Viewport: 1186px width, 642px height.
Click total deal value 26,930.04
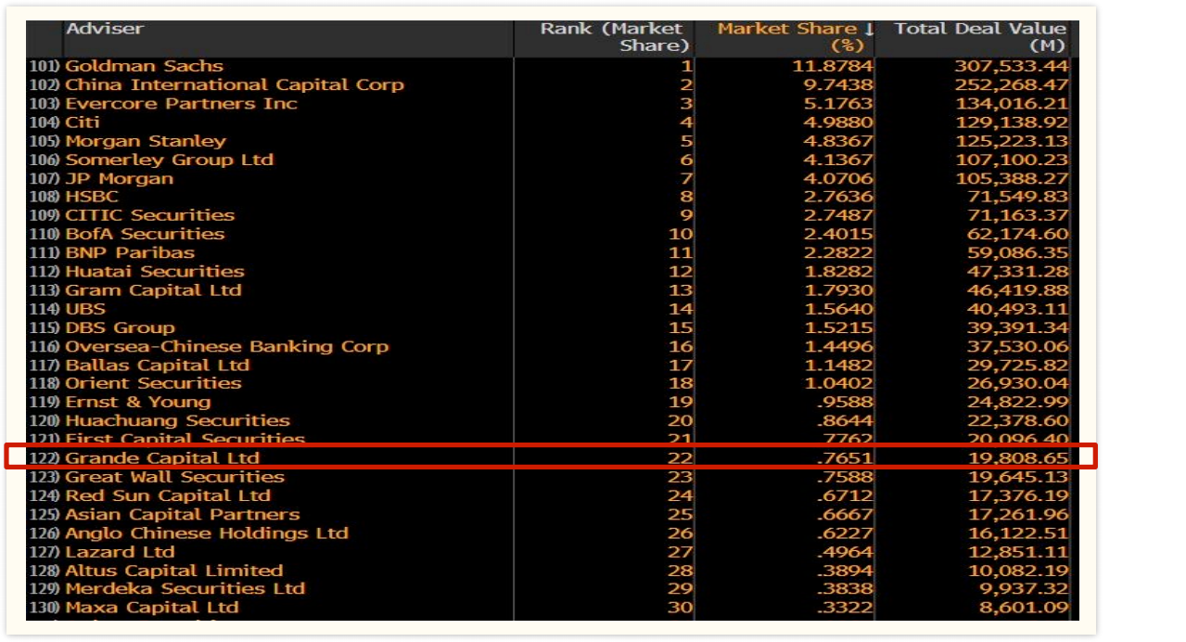coord(1017,383)
